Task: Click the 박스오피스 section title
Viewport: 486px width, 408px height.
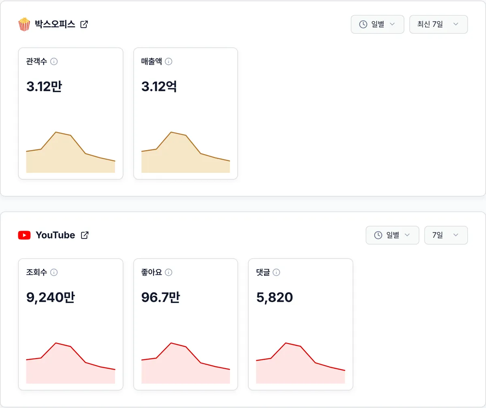Action: (x=55, y=24)
